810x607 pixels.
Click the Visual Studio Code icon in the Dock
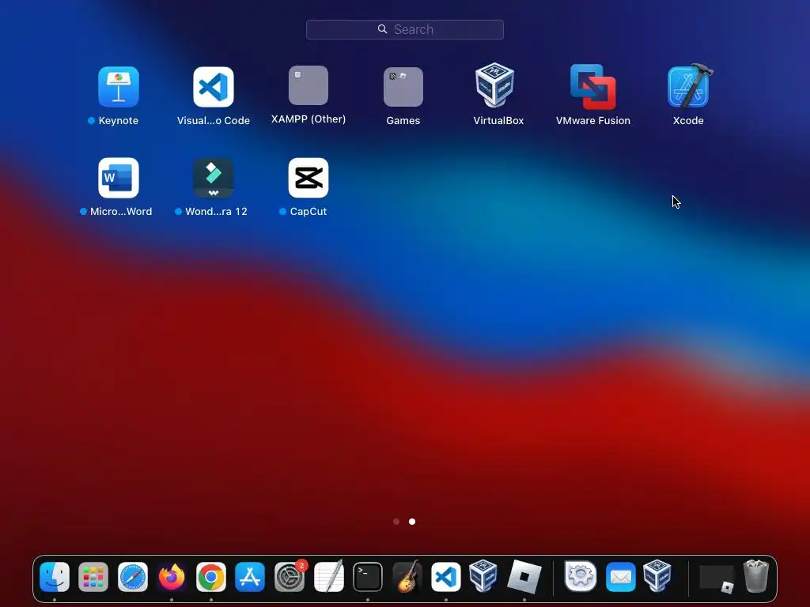point(446,577)
